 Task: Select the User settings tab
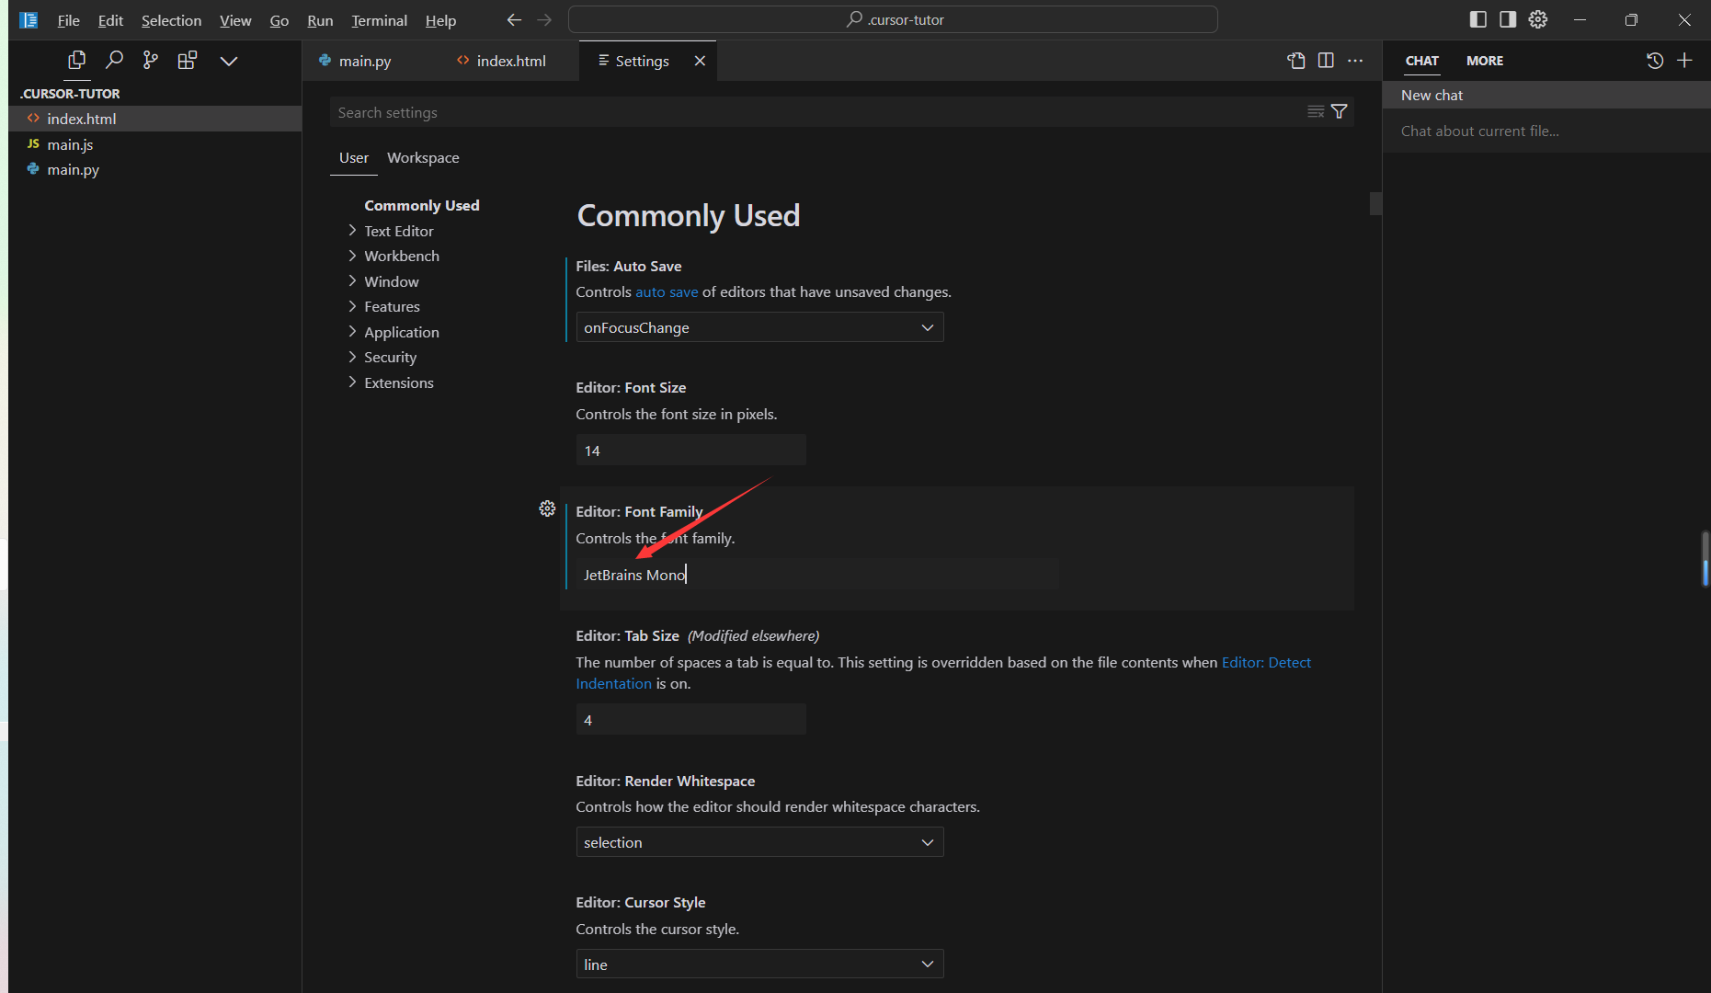[353, 158]
